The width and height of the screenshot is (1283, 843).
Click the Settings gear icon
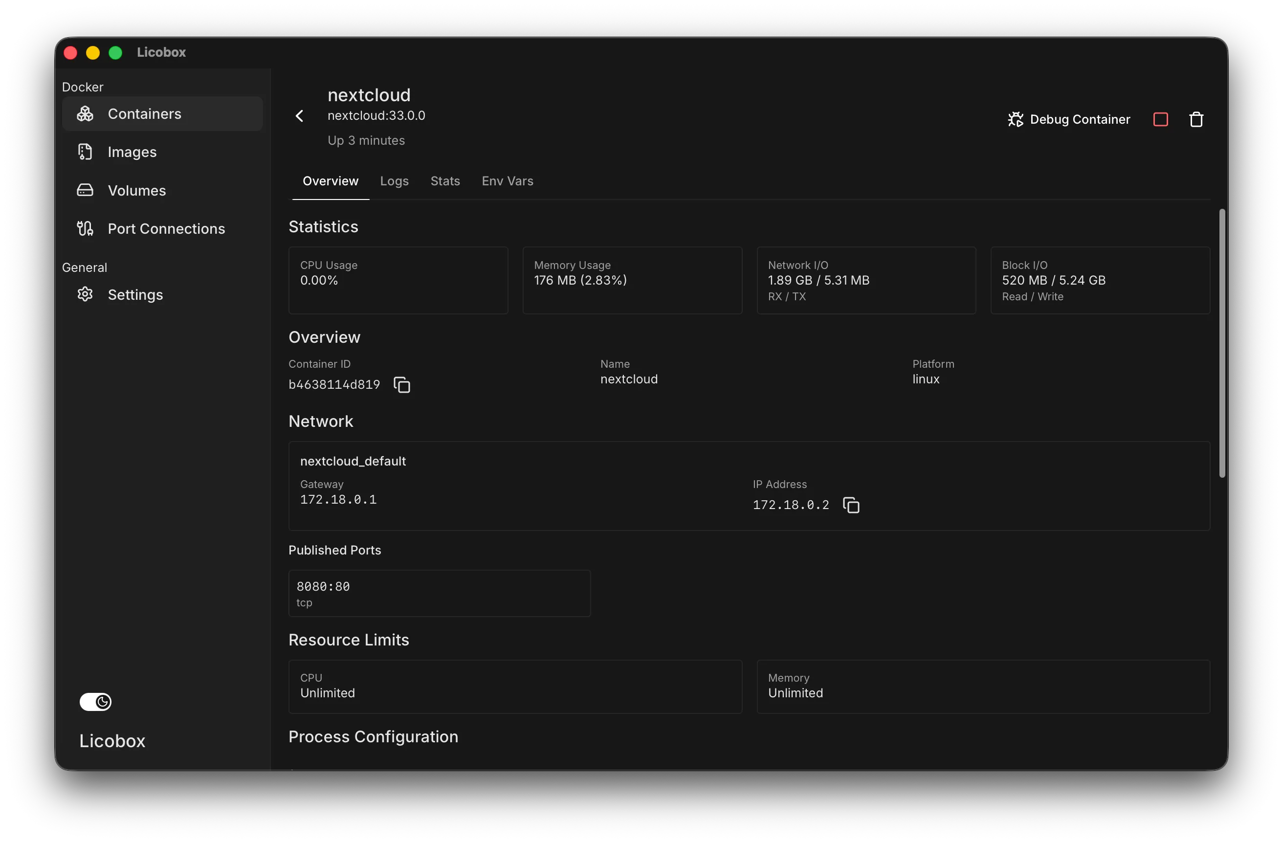(85, 294)
